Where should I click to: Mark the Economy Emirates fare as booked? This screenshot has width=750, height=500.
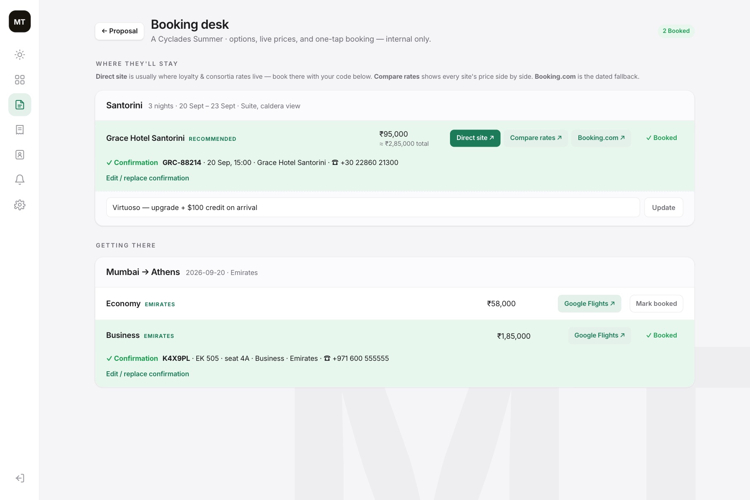[x=656, y=304]
